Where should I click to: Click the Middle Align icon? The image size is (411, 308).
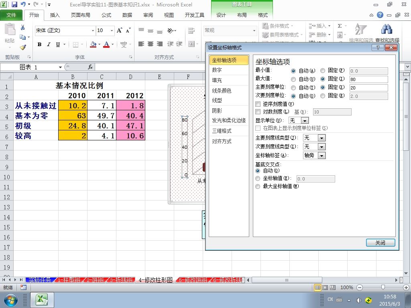coord(151,30)
